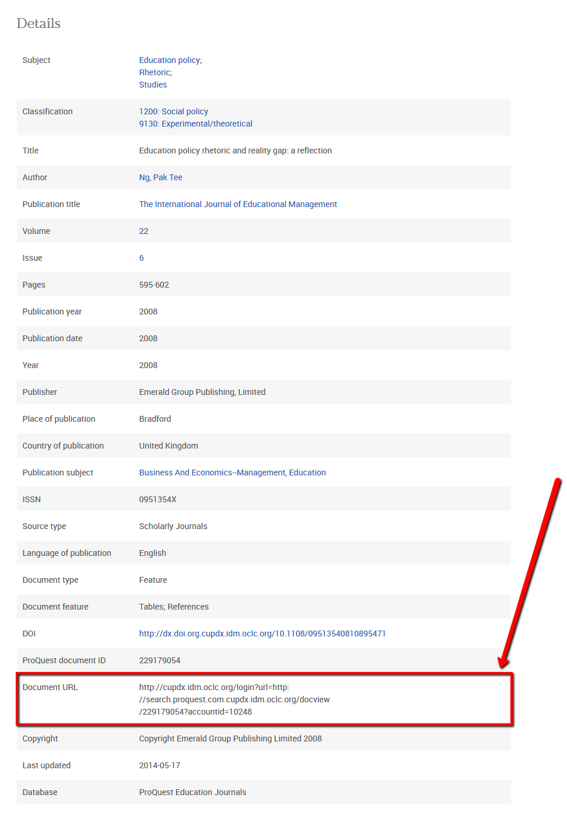
Task: Click the Rhetoric subject link
Action: [154, 72]
